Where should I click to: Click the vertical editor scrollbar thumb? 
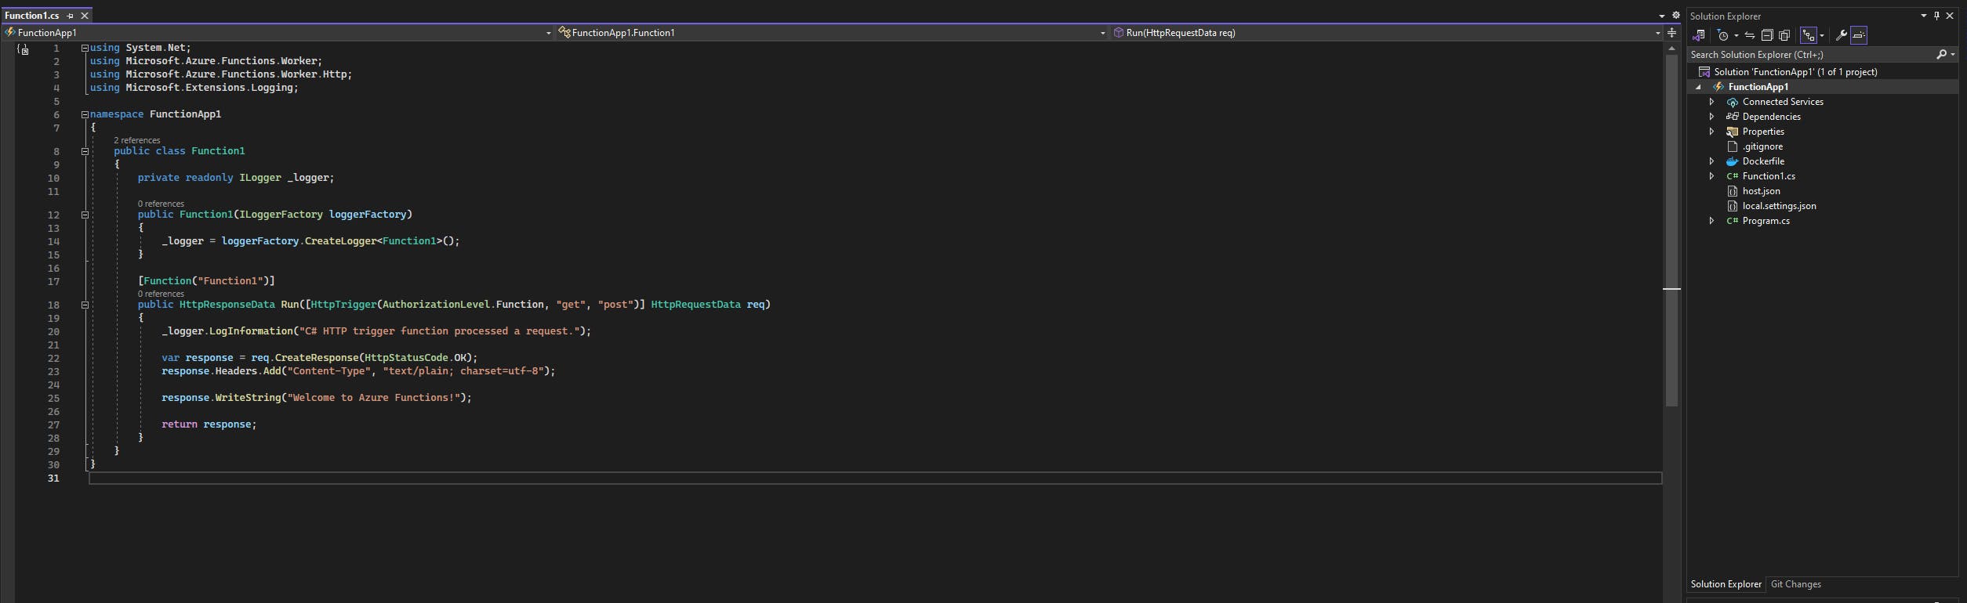pos(1671,231)
